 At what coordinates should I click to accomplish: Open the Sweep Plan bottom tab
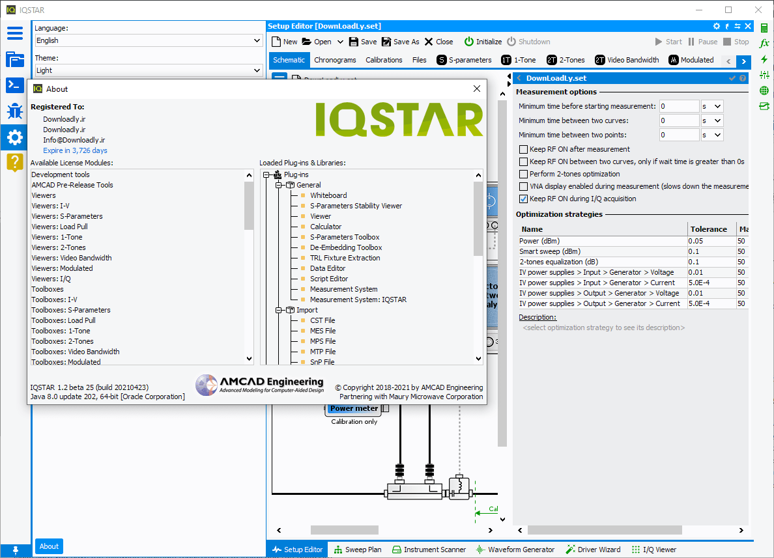[358, 550]
